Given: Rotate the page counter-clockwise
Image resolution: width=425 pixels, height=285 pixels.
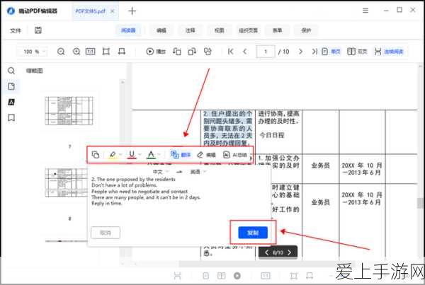Looking at the screenshot, I should click(x=177, y=52).
